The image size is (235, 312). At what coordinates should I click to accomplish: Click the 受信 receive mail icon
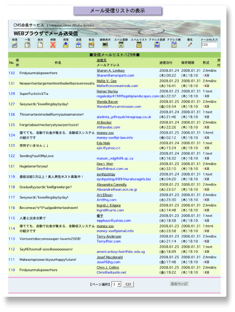pos(14,45)
